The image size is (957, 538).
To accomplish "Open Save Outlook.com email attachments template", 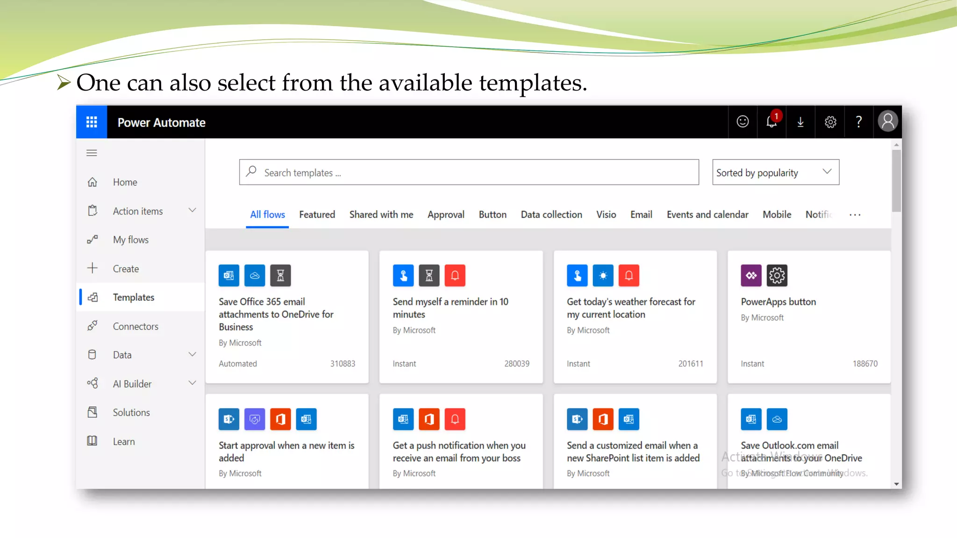I will pyautogui.click(x=809, y=441).
